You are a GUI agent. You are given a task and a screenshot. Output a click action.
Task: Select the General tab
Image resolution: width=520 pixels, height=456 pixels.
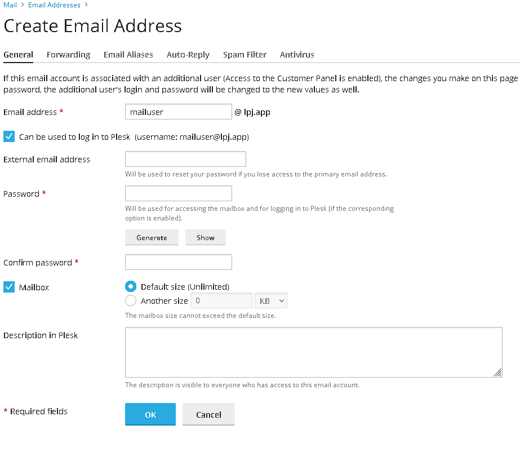click(x=18, y=55)
